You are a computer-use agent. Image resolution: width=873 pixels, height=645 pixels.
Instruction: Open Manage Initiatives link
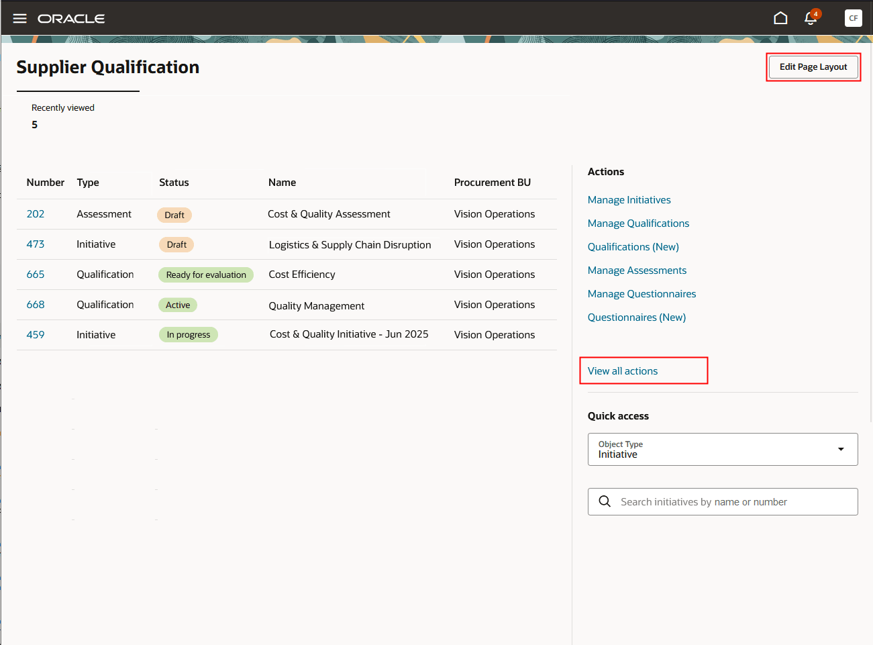tap(629, 200)
